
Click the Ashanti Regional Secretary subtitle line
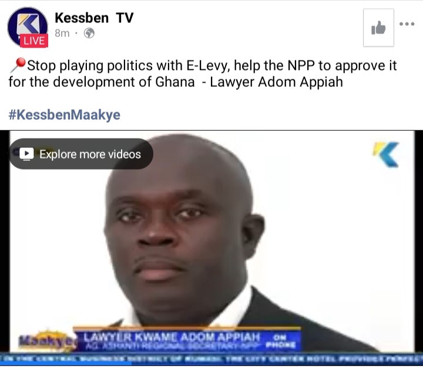[x=173, y=346]
